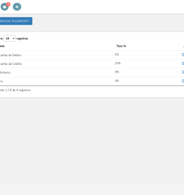
Task: Sort by the Nome column header
Action: pyautogui.click(x=2, y=46)
